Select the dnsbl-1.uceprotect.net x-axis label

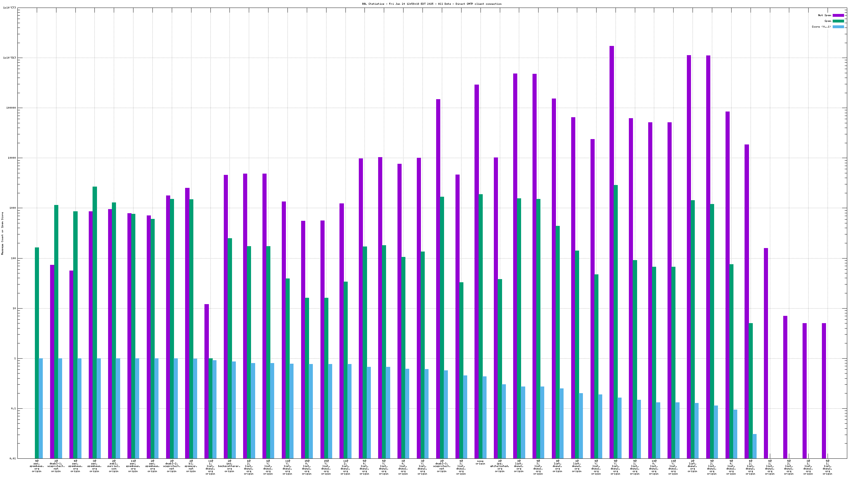(x=56, y=466)
